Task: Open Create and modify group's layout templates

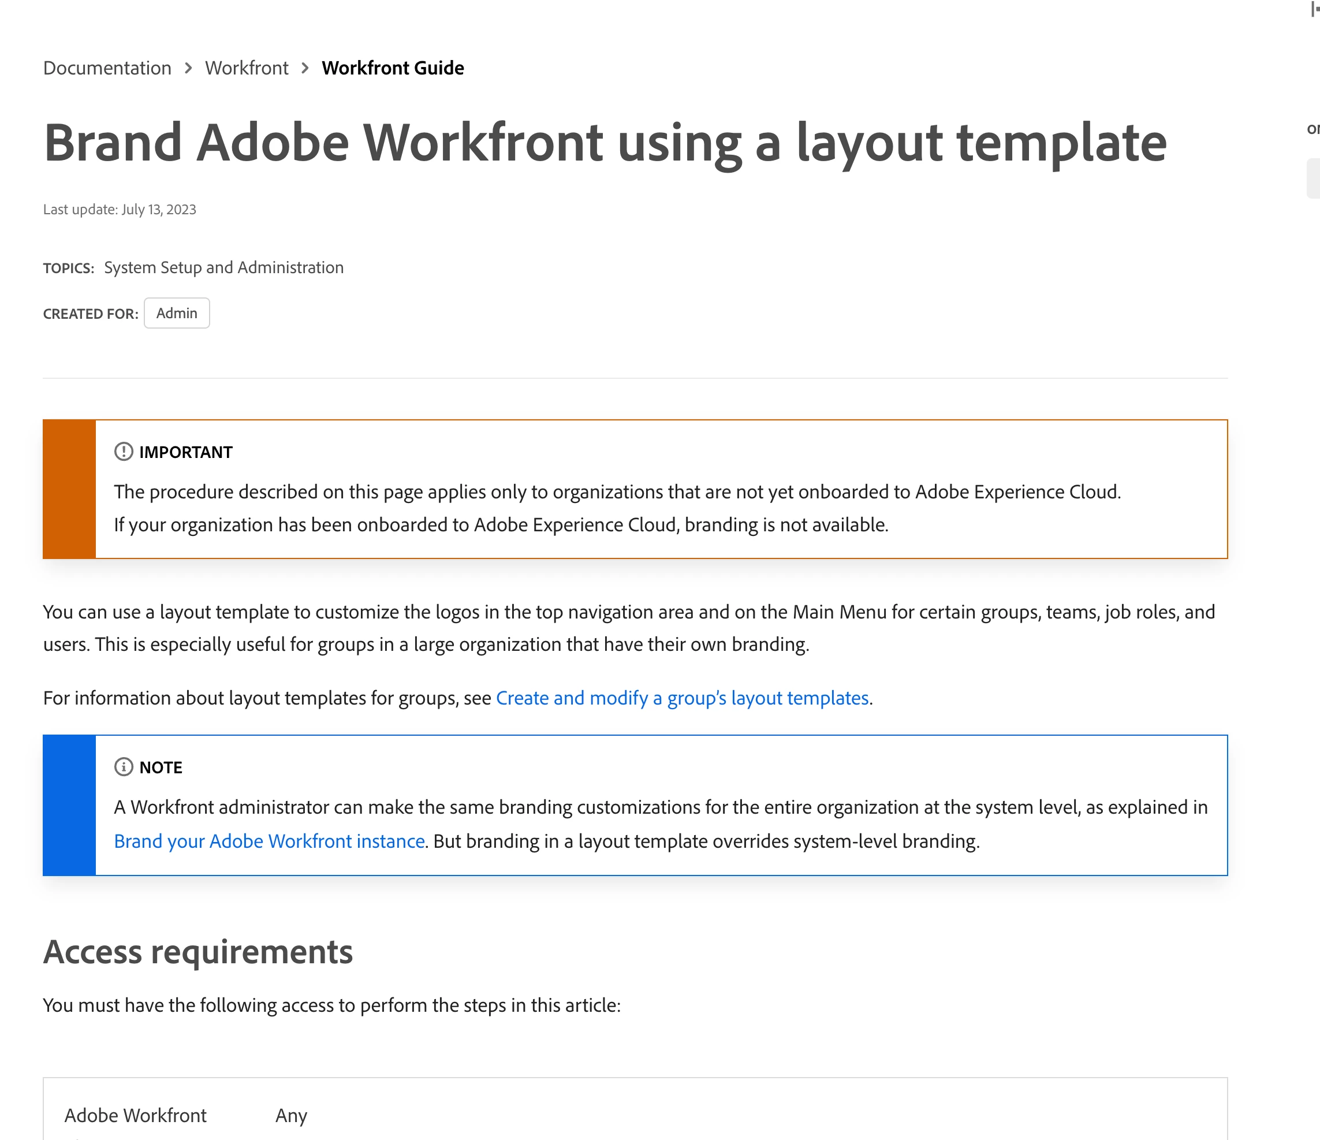Action: [683, 698]
